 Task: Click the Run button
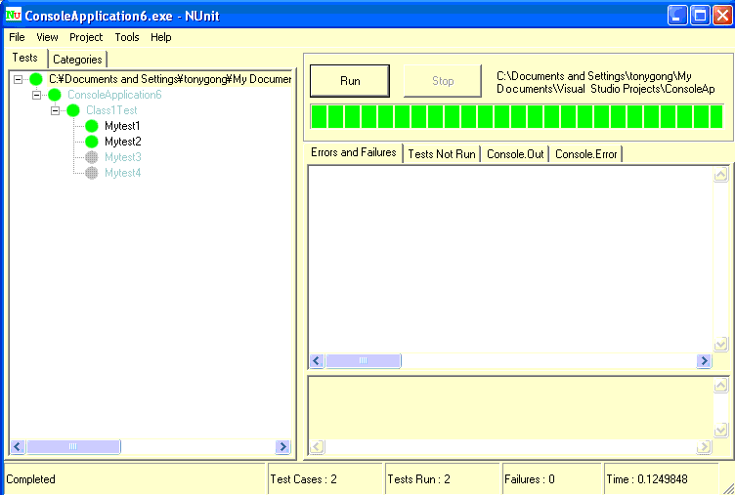tap(350, 81)
